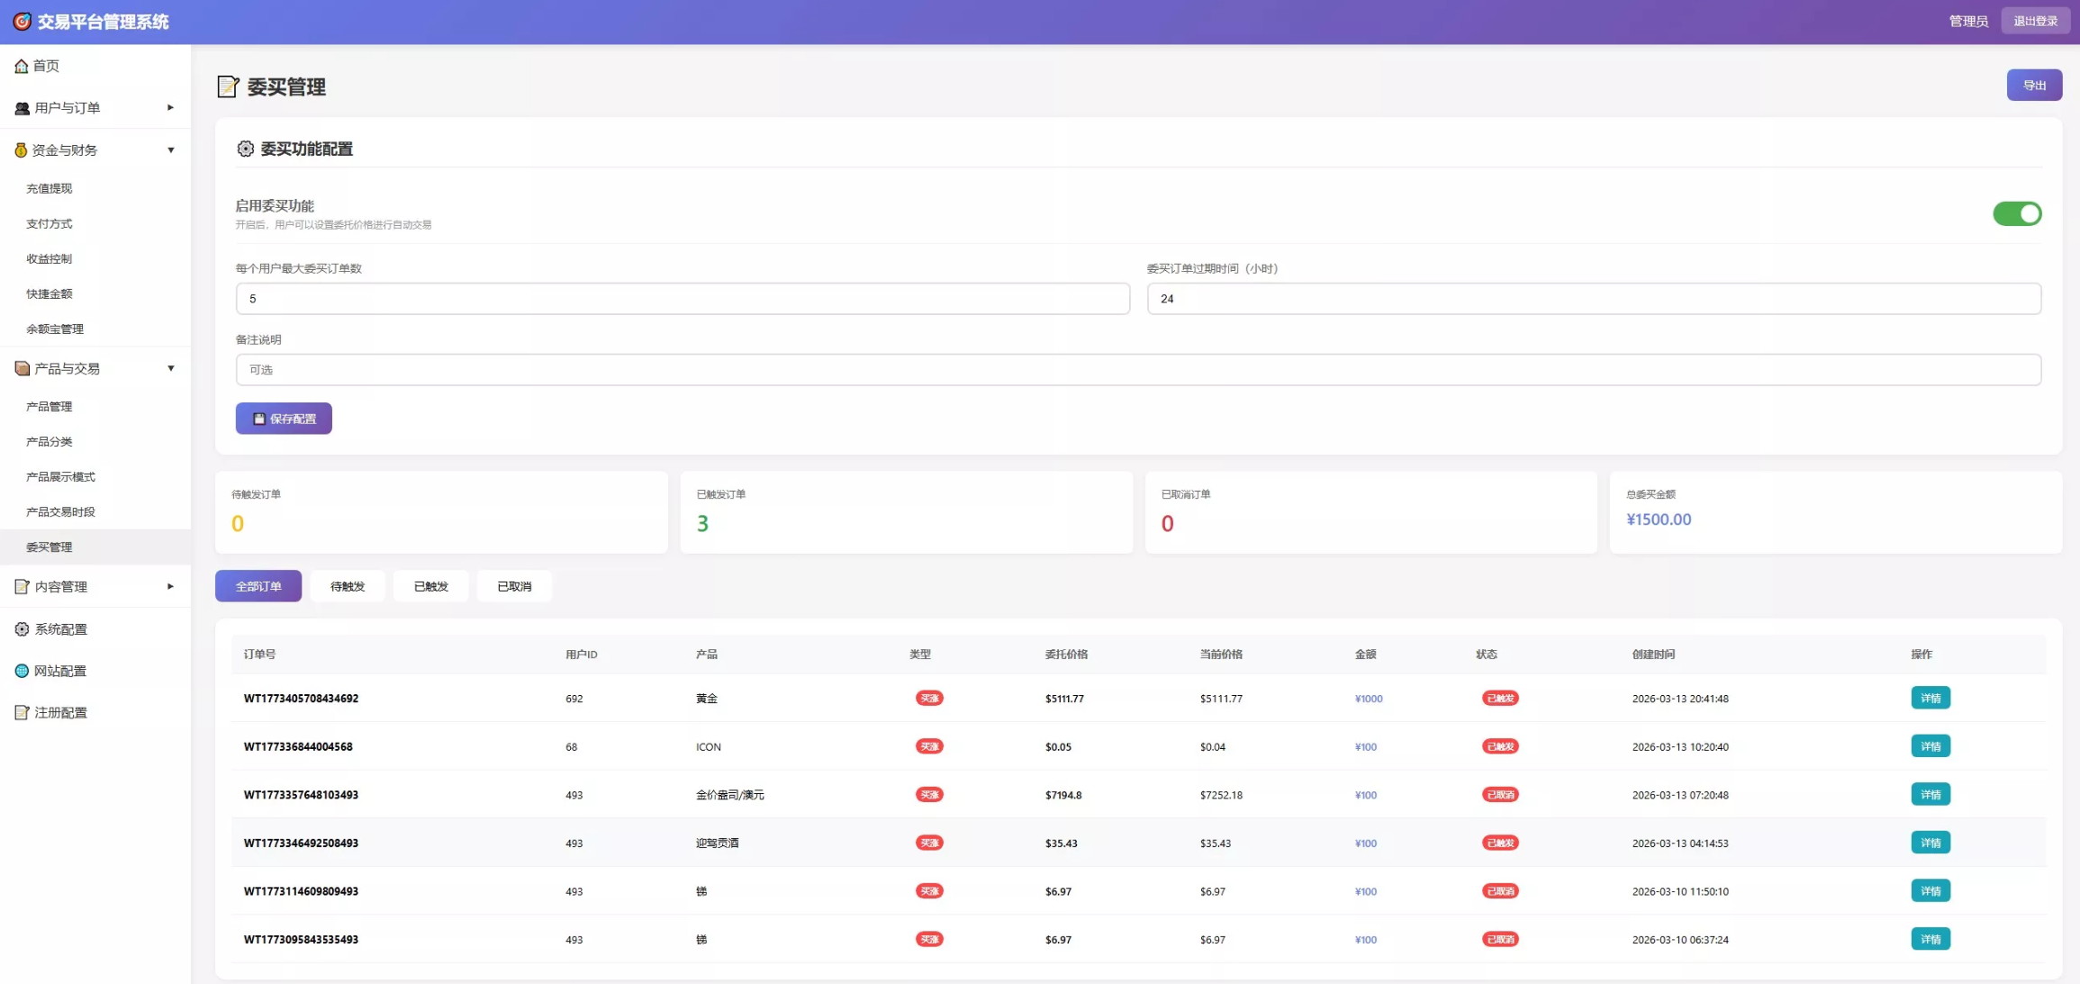This screenshot has height=984, width=2080.
Task: Click the 导出 export button
Action: [x=2033, y=86]
